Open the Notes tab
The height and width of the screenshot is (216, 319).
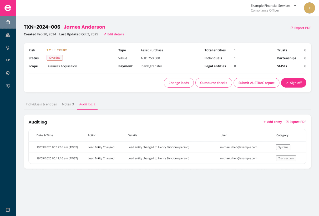68,104
